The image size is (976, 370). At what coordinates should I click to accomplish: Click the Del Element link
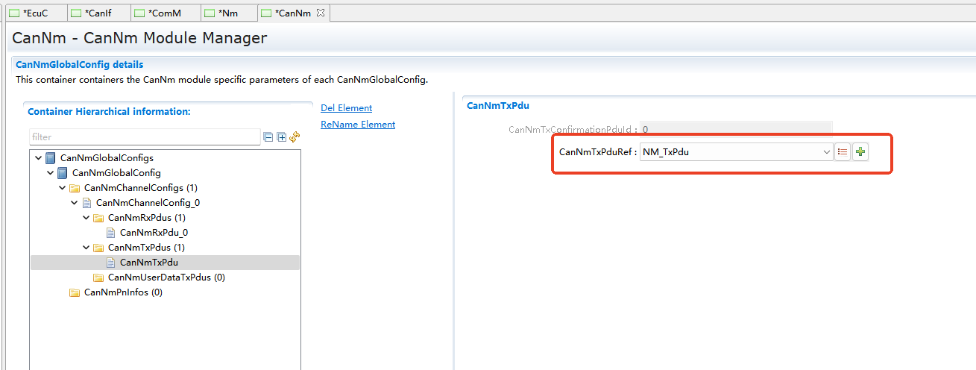(346, 108)
